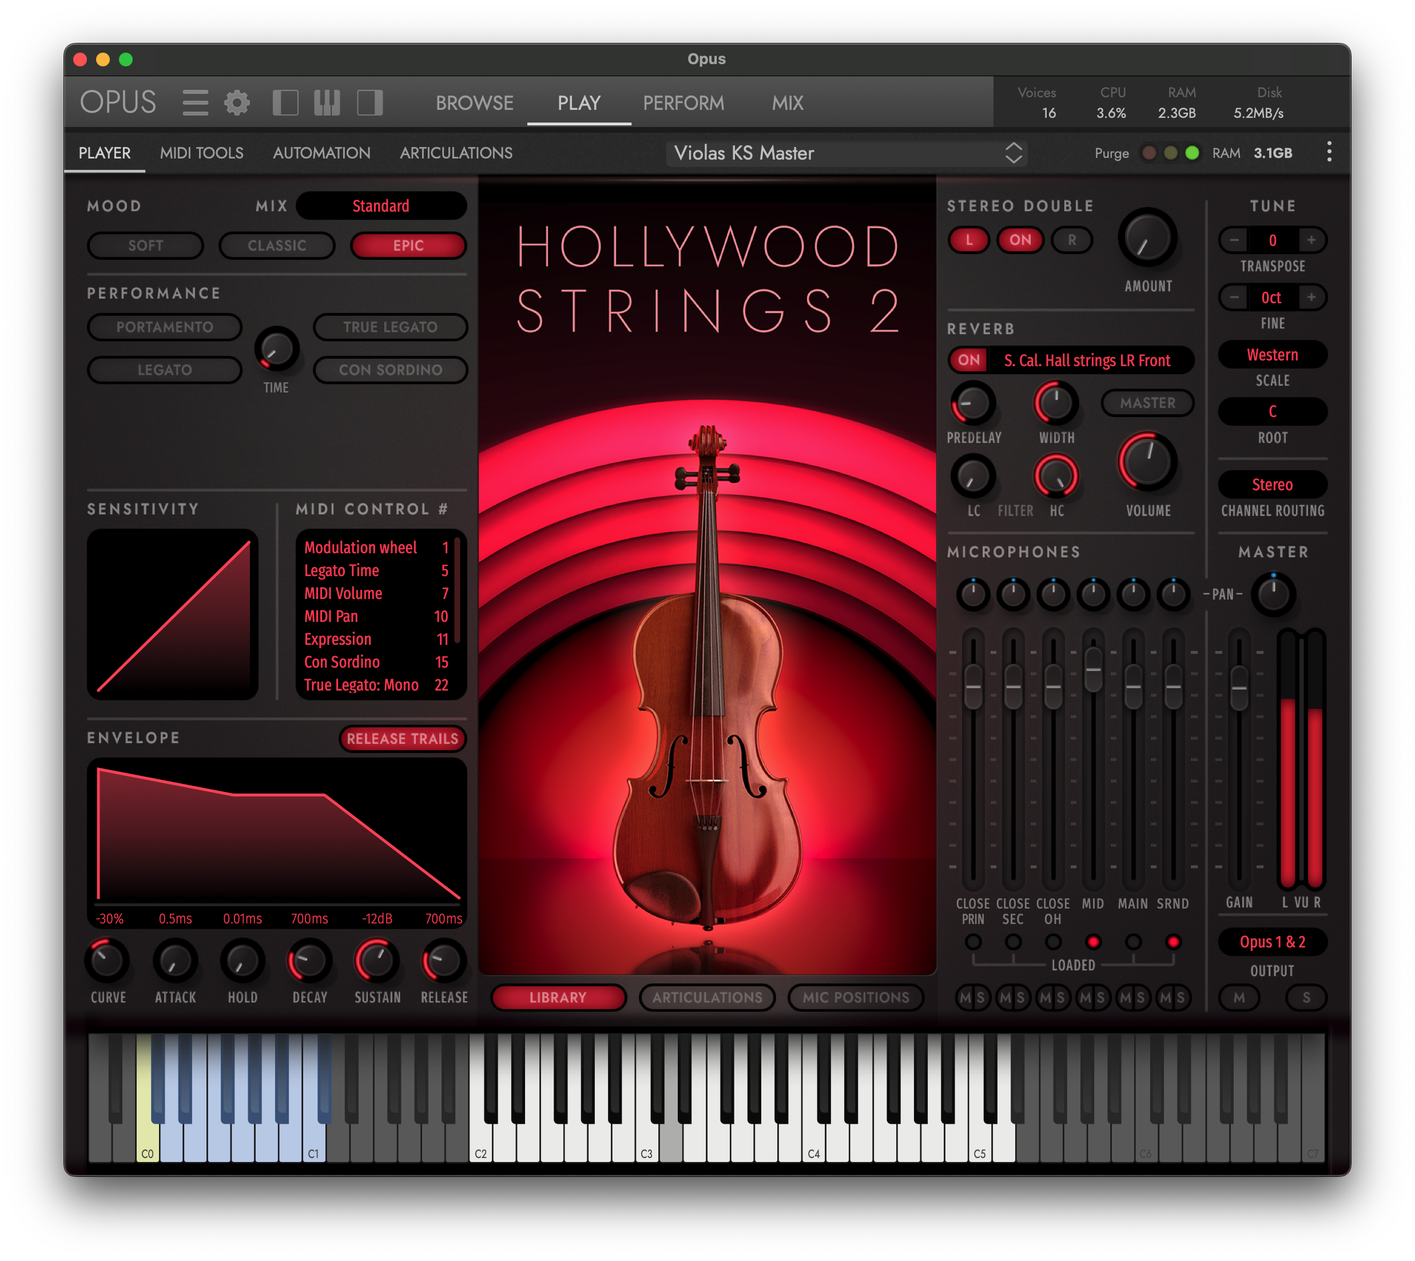Open the three-dot options menu

[1329, 152]
